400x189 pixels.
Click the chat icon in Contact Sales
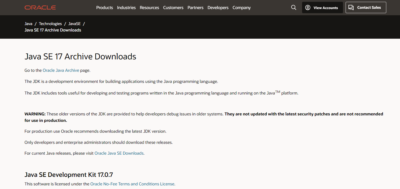(351, 8)
